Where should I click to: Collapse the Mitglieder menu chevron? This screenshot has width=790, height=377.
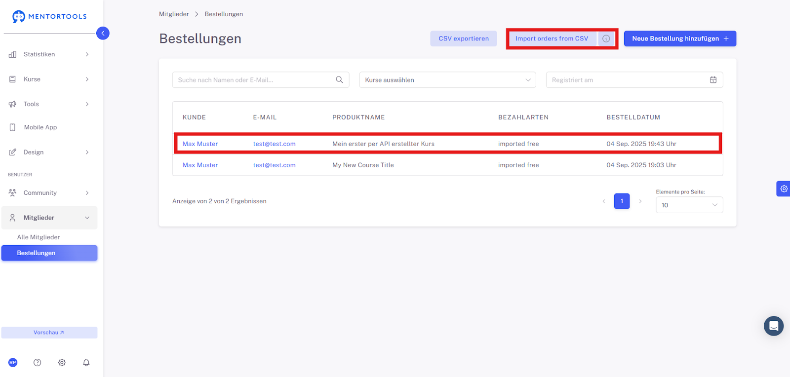[x=87, y=218]
